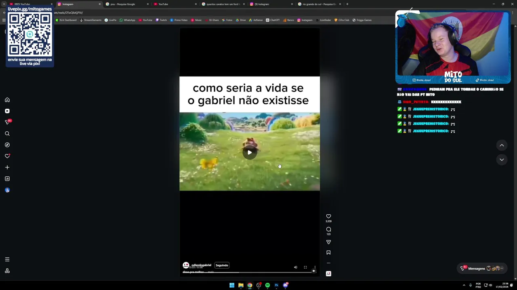Open the notifications heart in the sidebar
This screenshot has width=517, height=290.
(x=7, y=156)
